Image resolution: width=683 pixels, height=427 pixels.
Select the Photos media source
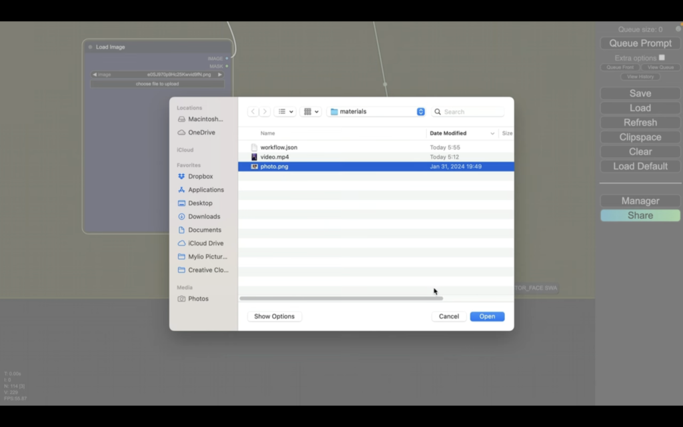coord(197,299)
